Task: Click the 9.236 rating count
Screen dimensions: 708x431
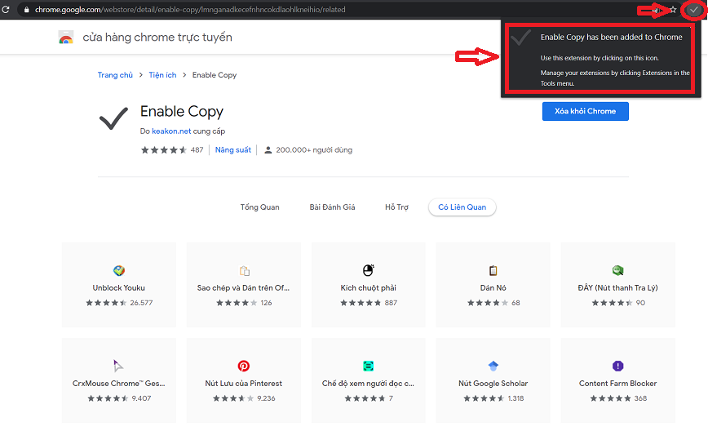Action: coord(266,398)
